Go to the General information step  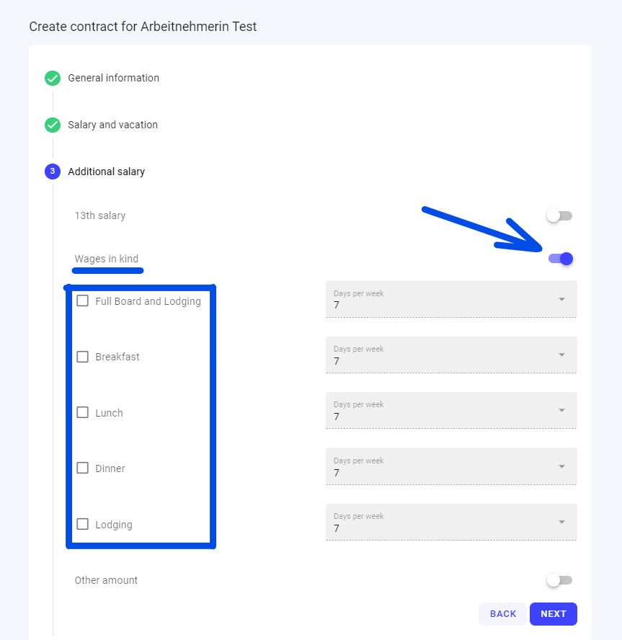[113, 78]
